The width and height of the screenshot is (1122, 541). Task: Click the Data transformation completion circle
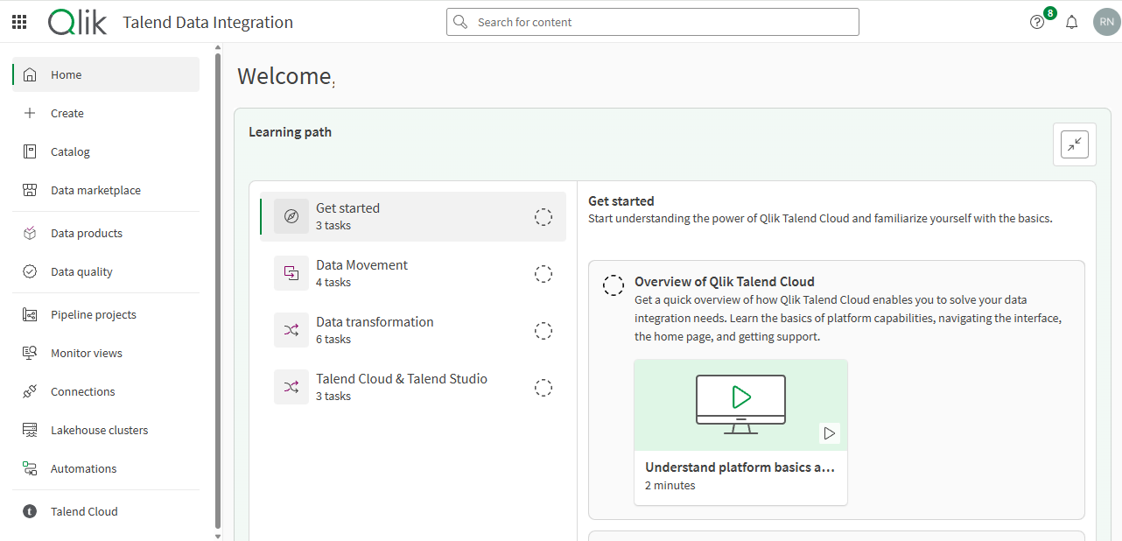point(543,331)
